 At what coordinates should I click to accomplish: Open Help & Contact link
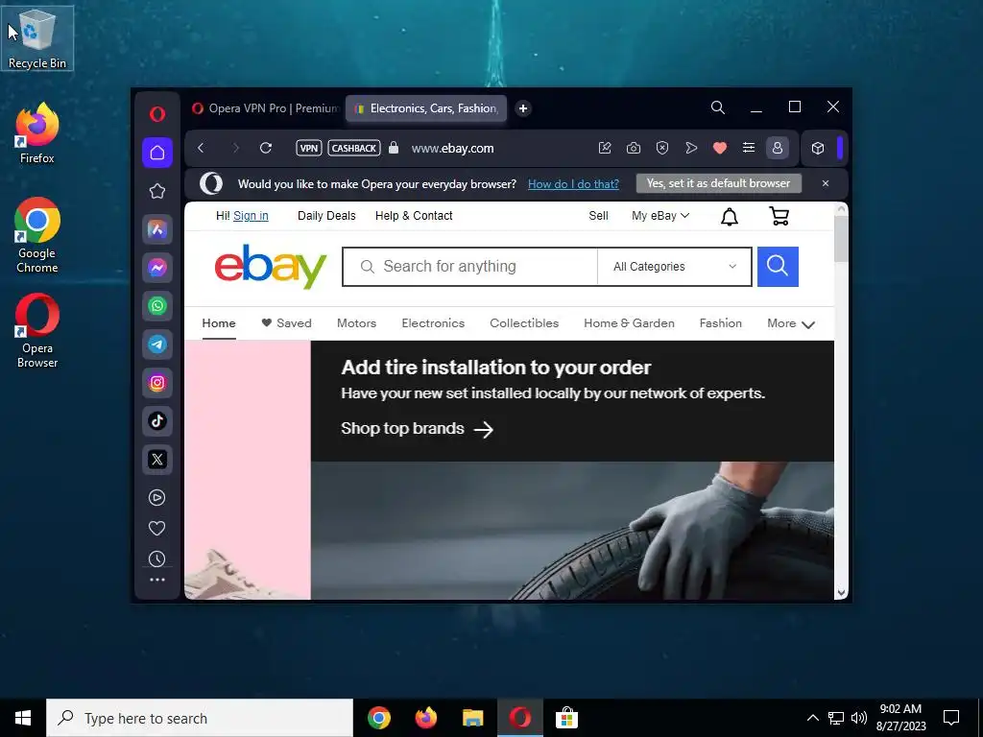click(x=414, y=216)
